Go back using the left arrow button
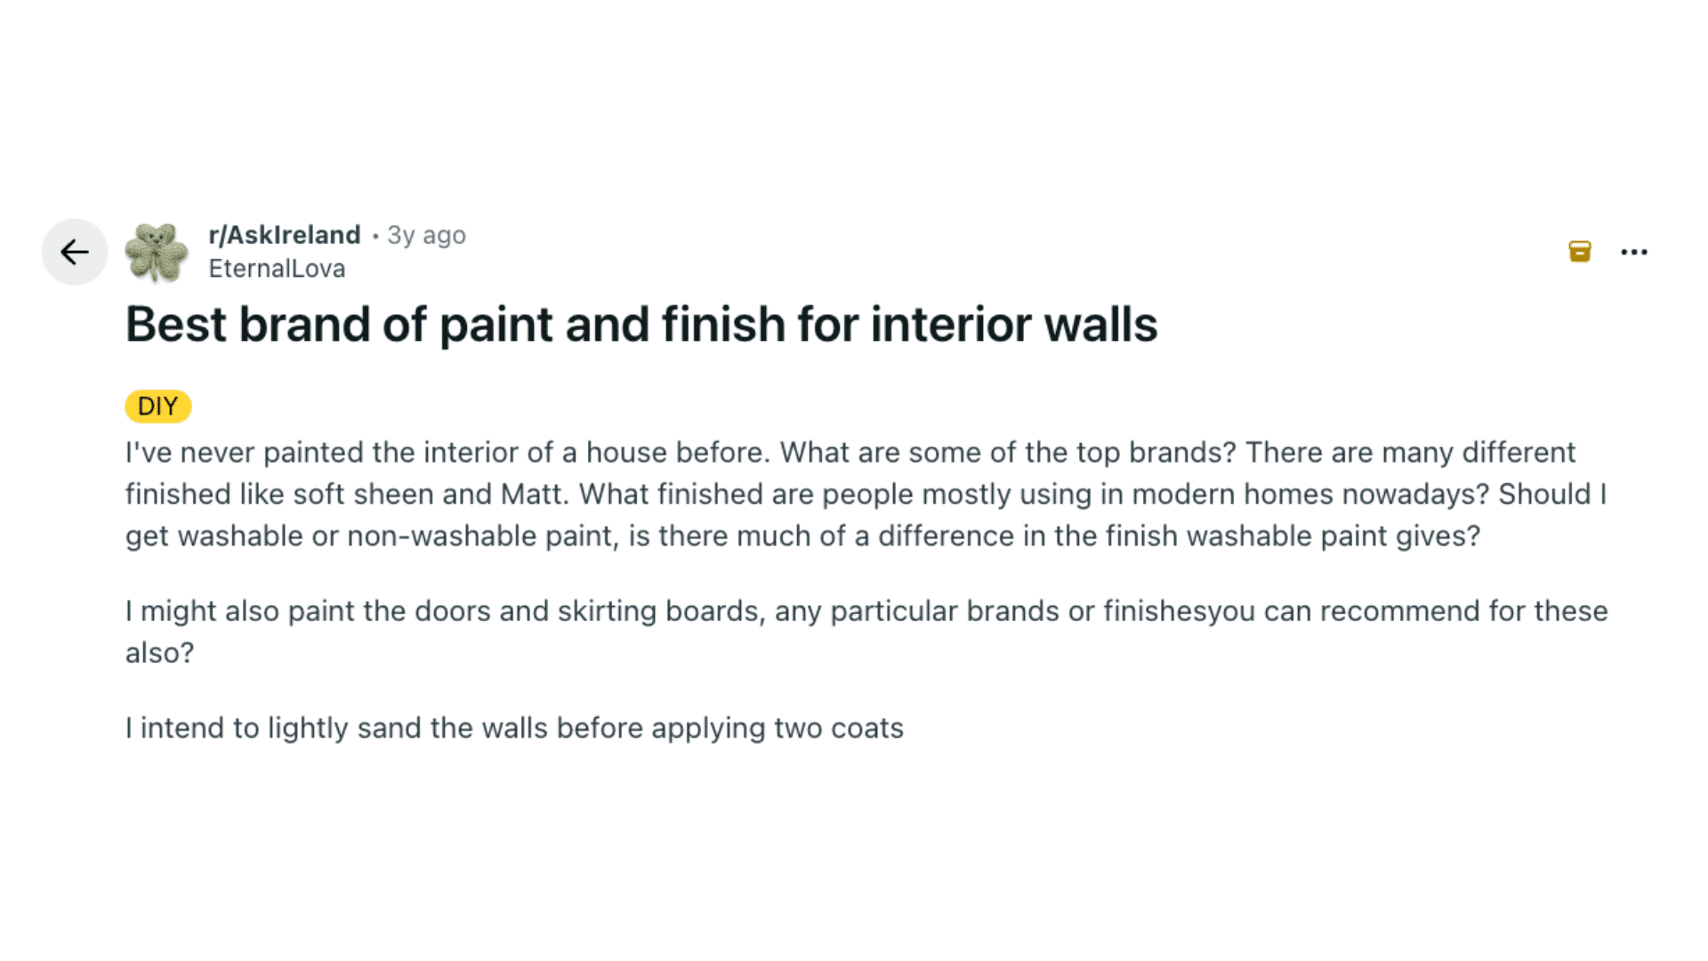 [x=75, y=252]
